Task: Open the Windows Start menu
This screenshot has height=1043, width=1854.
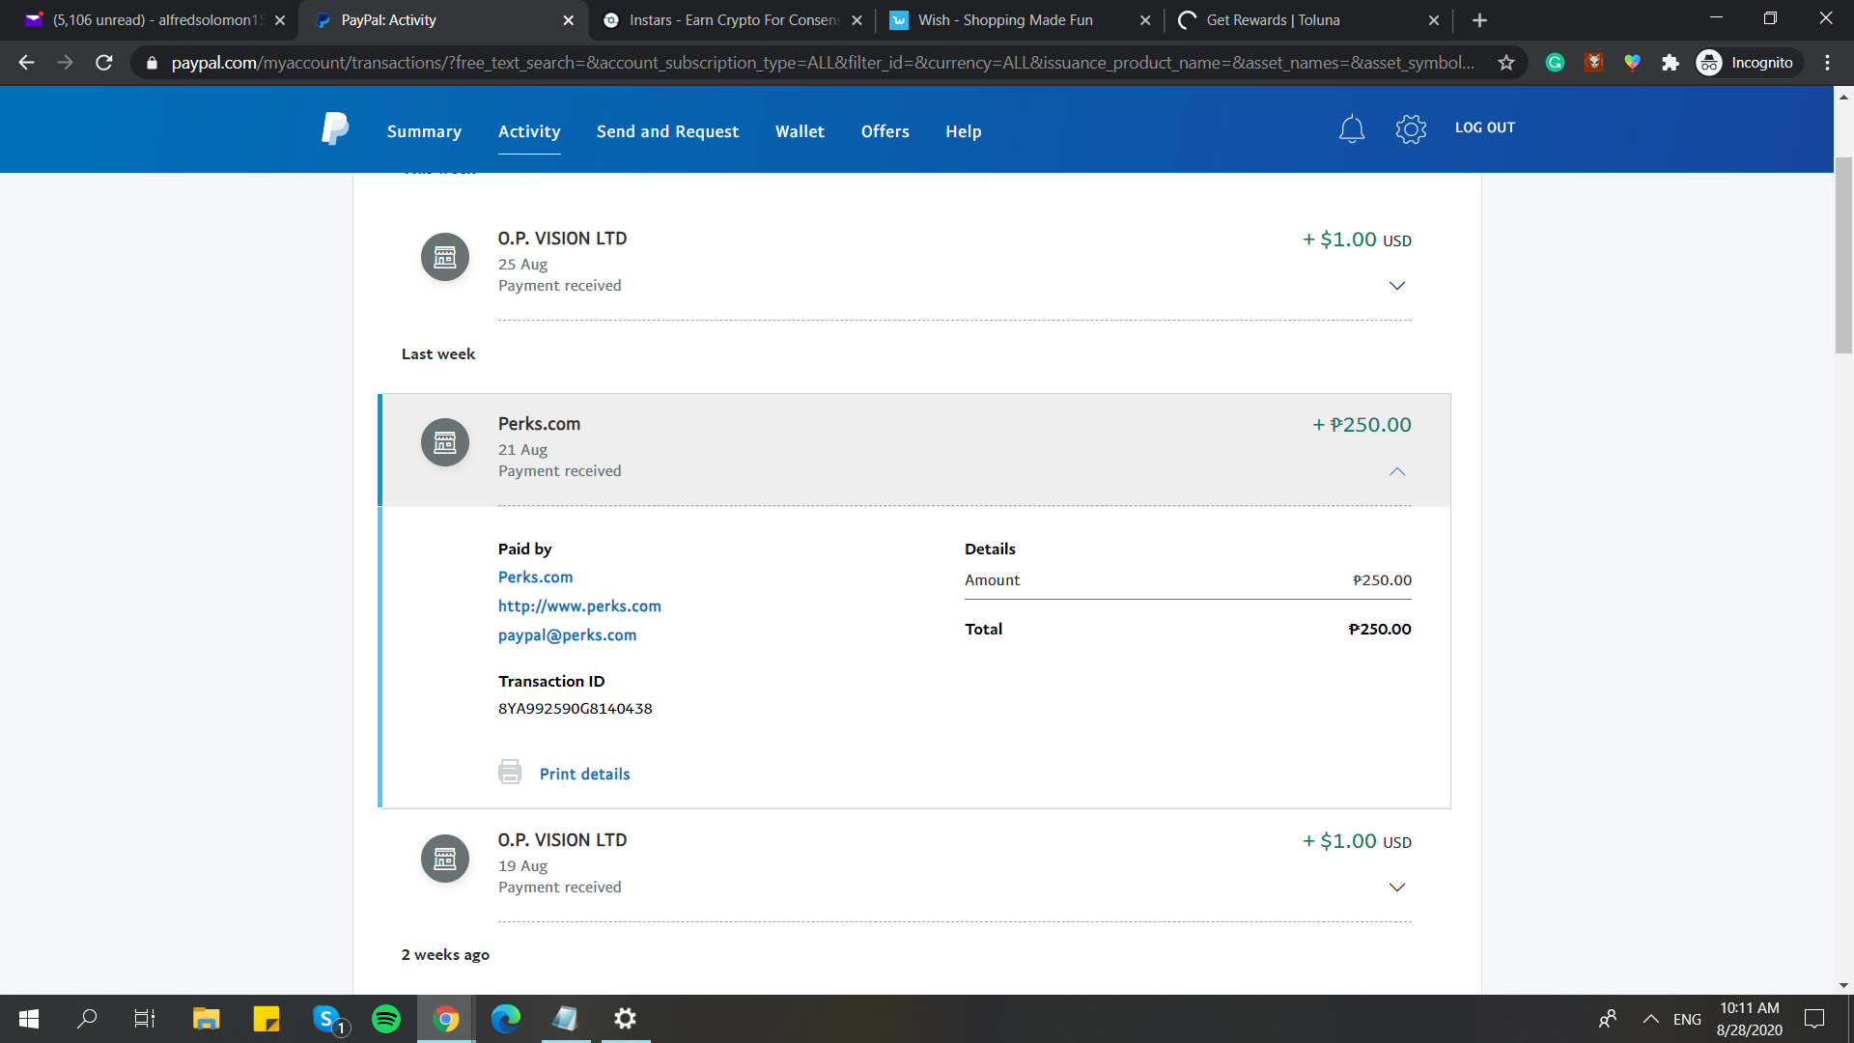Action: [x=29, y=1019]
